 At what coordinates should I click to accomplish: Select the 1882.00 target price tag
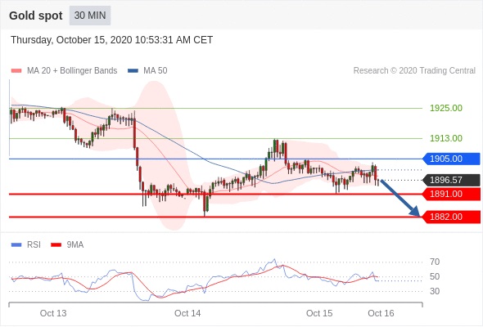click(x=451, y=217)
